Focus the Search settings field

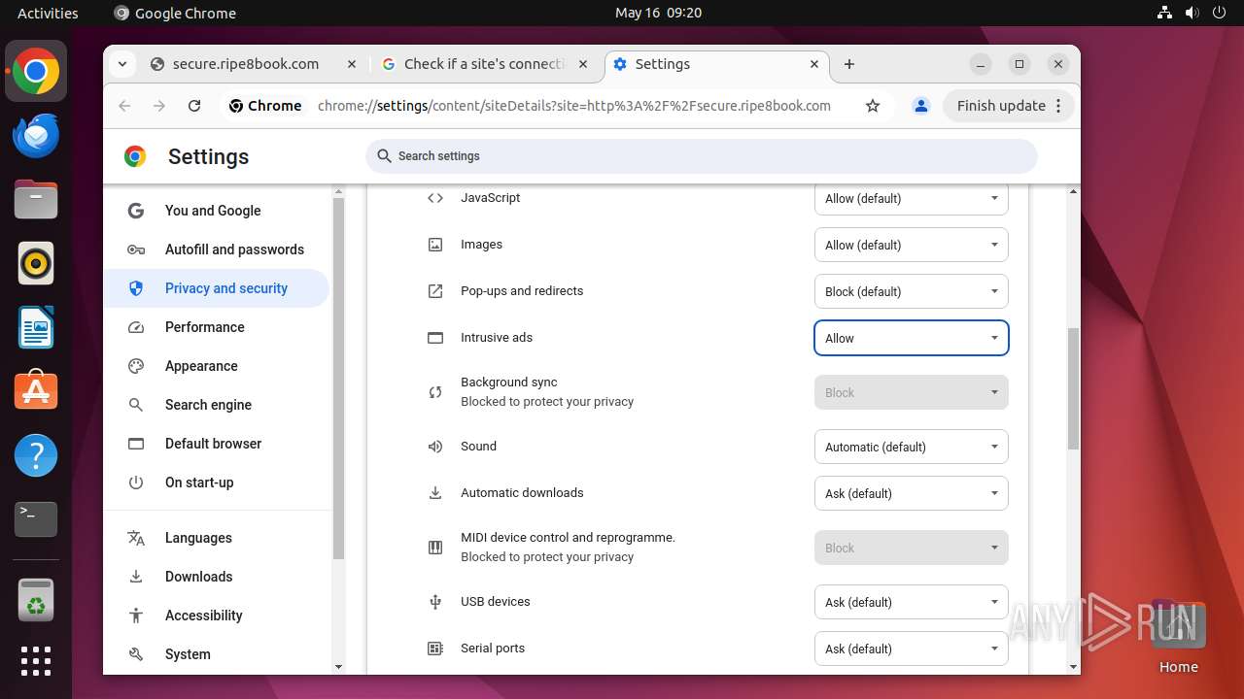[x=701, y=156]
